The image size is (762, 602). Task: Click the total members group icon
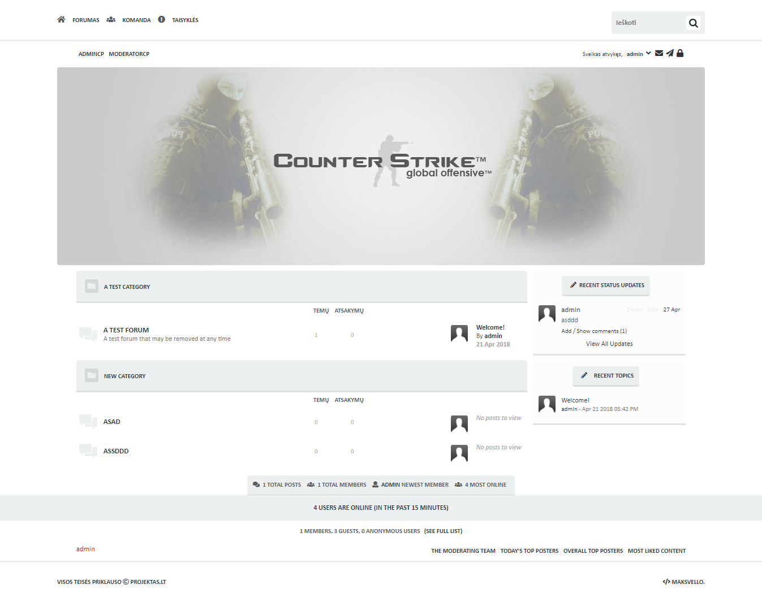click(311, 484)
